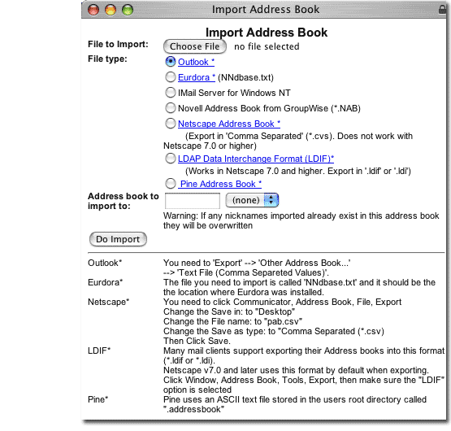Focus the address book name text field
Viewport: 451px width, 431px height.
(x=193, y=201)
